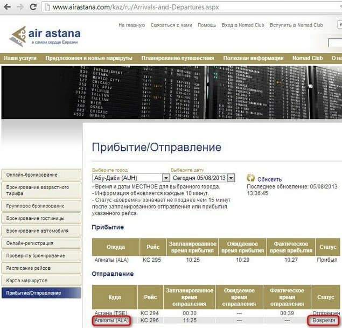
Task: Click the Прибыл status cell
Action: [327, 260]
